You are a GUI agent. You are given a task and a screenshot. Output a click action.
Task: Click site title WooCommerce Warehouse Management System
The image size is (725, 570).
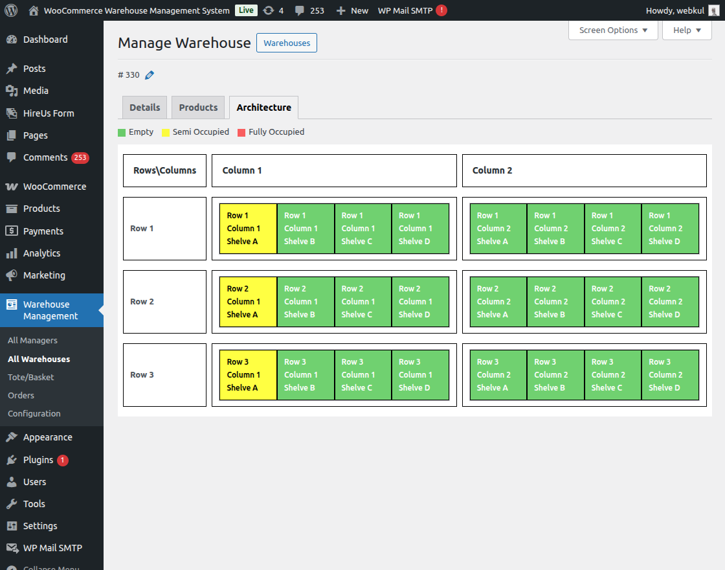(x=137, y=10)
